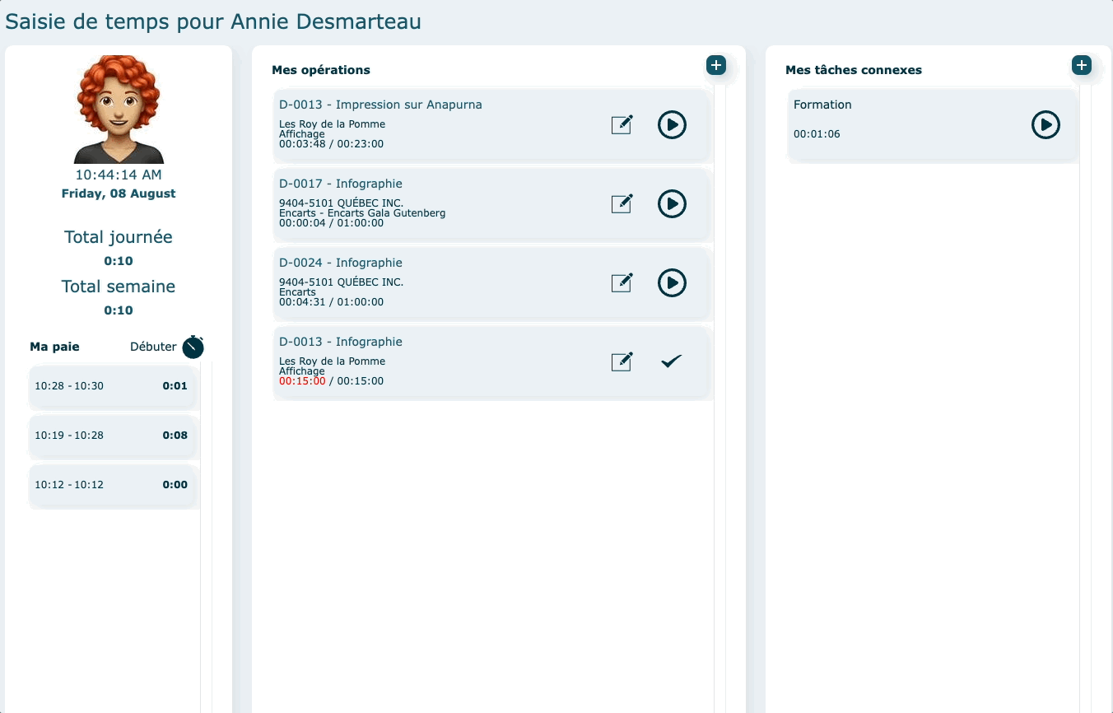The height and width of the screenshot is (713, 1113).
Task: Select the 10:19 - 10:28 pay entry
Action: (x=112, y=436)
